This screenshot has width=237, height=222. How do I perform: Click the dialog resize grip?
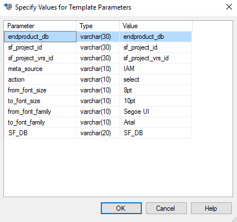tap(234, 219)
